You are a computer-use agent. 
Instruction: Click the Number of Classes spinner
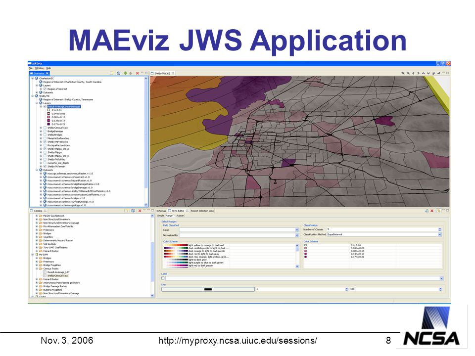pos(440,229)
